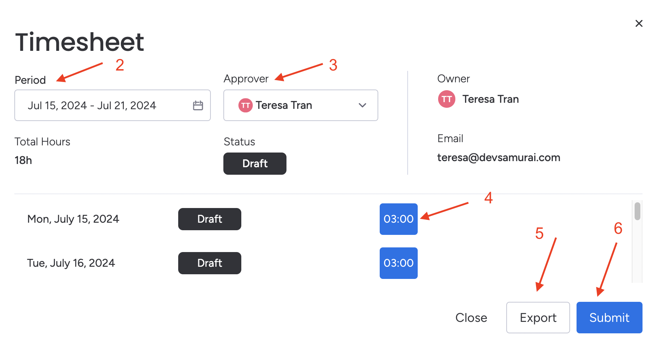Viewport: 659px width, 343px height.
Task: Click the calendar icon in Period field
Action: (x=198, y=105)
